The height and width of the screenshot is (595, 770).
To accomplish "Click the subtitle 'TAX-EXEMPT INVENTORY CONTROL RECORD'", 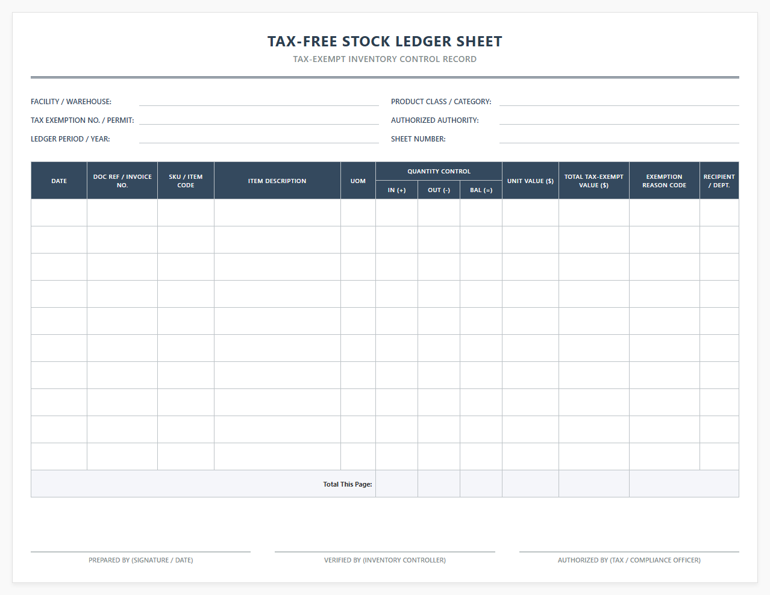I will tap(385, 59).
